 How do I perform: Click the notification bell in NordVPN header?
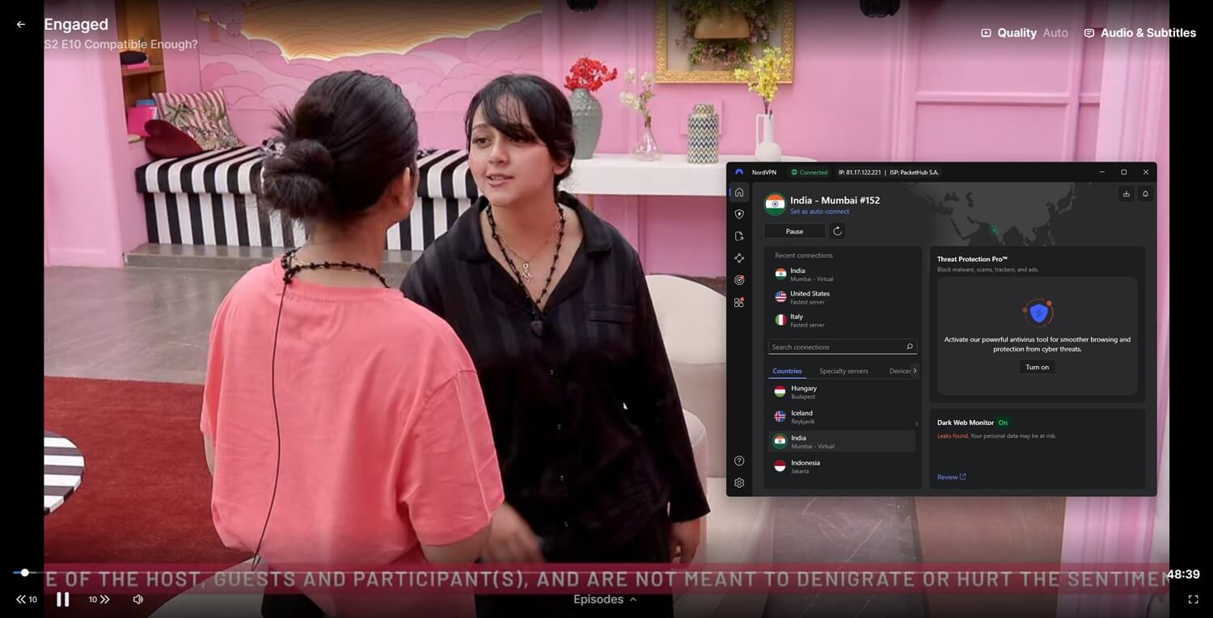pos(1145,194)
